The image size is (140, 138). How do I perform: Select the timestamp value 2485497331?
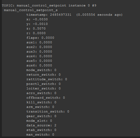coord(60,15)
